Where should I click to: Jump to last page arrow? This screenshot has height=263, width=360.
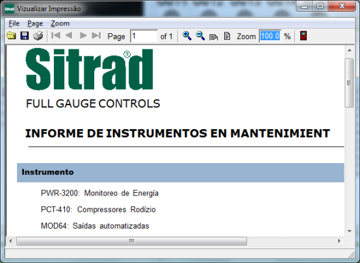(x=96, y=36)
